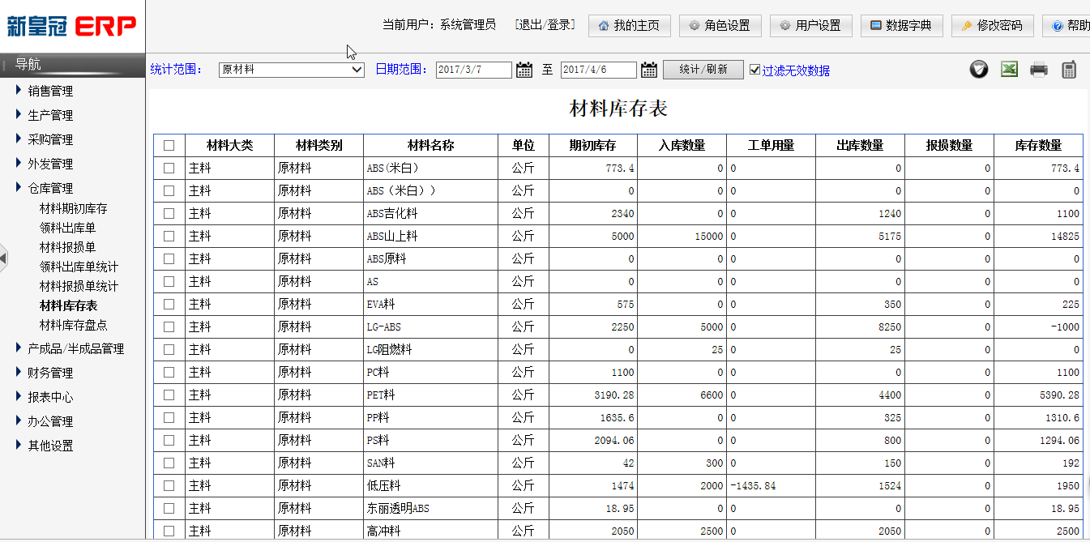
Task: Open 修改密码 change password
Action: coord(992,26)
